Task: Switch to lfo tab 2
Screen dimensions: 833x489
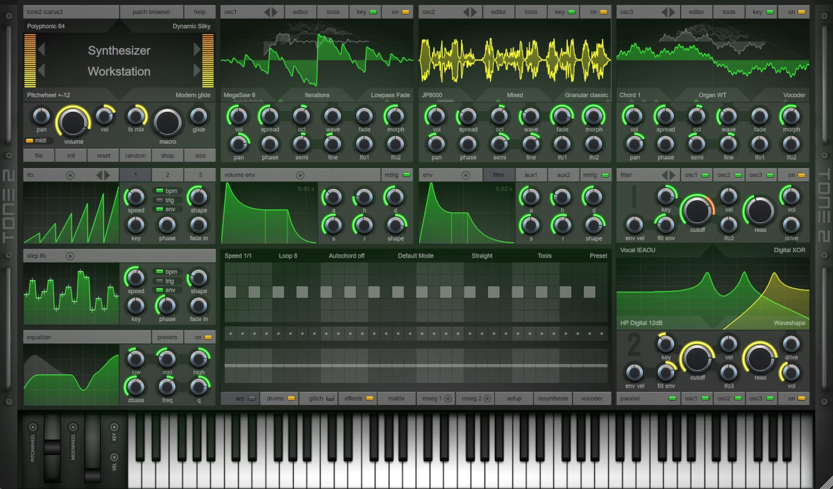Action: click(x=167, y=175)
